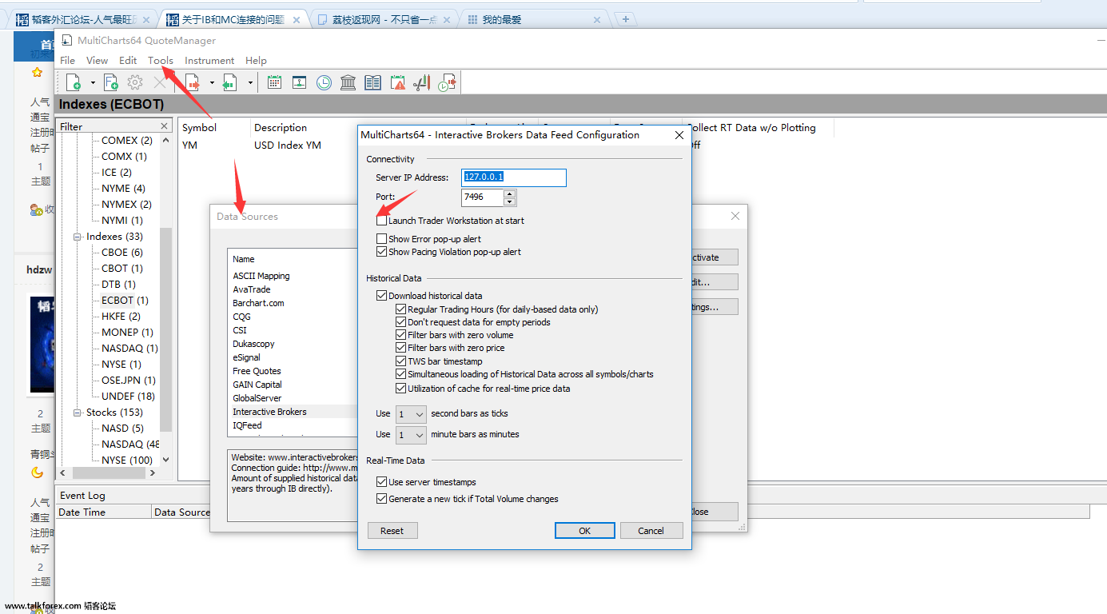Click the calendar with warning triangle icon
1107x614 pixels.
(x=398, y=82)
